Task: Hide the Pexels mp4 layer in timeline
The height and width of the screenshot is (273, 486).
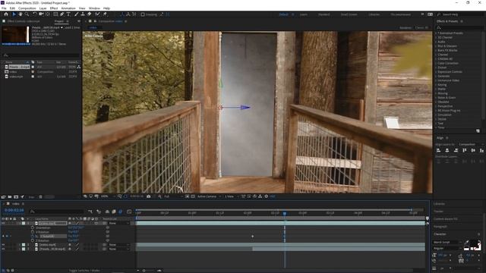Action: point(3,249)
